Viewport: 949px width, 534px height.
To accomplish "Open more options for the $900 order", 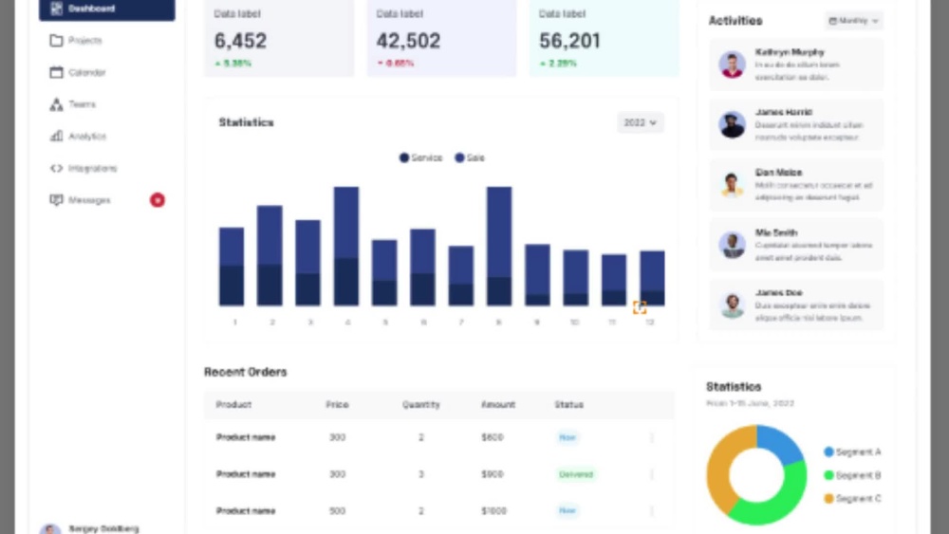I will tap(652, 474).
